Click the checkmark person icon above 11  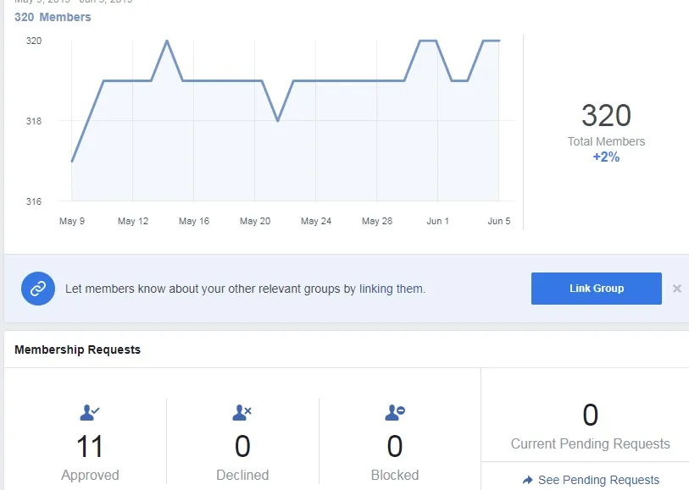pyautogui.click(x=90, y=412)
